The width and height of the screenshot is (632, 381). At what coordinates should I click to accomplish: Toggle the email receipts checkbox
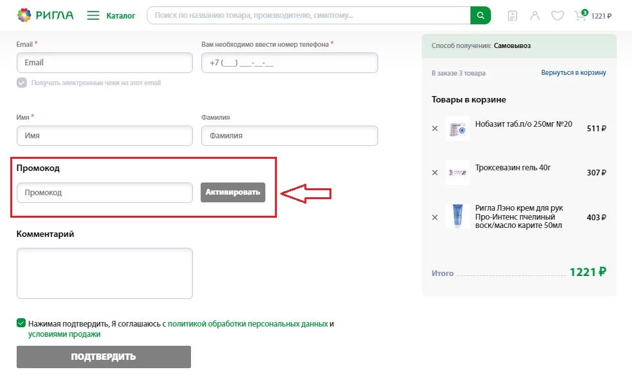coord(22,83)
